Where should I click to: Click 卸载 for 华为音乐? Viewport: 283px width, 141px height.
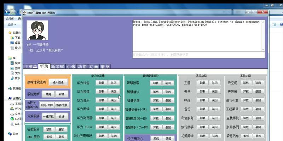(x=102, y=100)
